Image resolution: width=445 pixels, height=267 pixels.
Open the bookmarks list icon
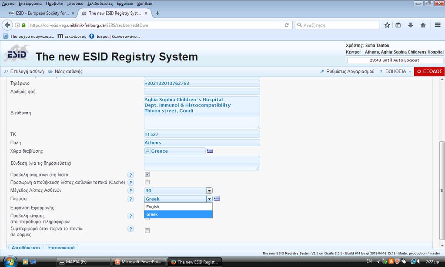(x=398, y=25)
